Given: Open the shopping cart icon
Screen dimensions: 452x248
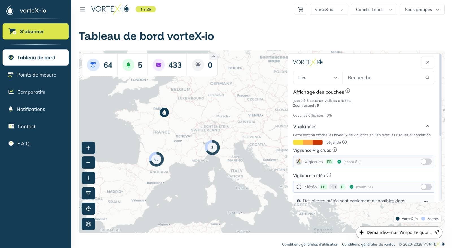Looking at the screenshot, I should coord(301,9).
